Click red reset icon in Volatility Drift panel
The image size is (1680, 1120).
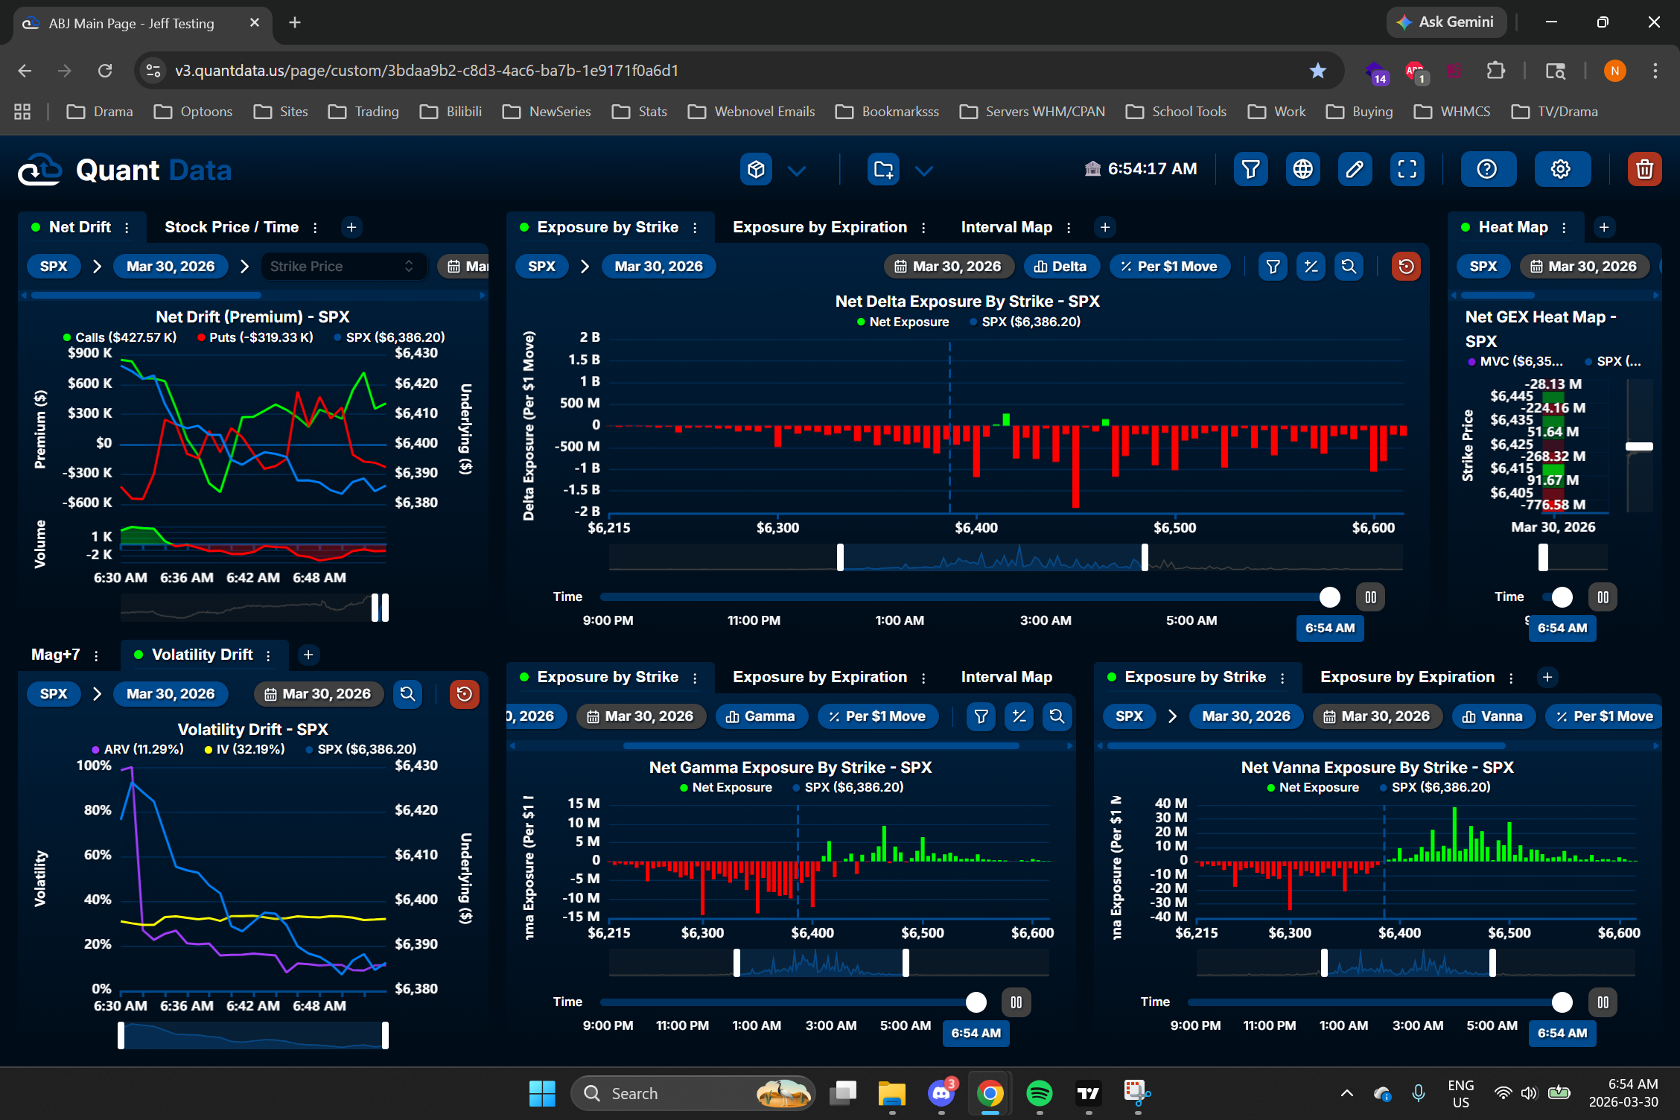click(x=464, y=694)
